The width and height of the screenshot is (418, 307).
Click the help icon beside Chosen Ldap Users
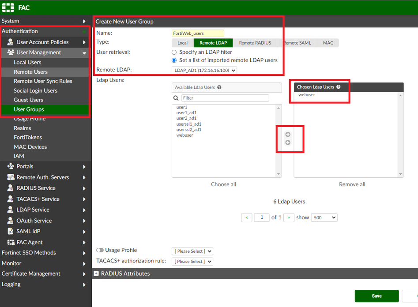(339, 87)
